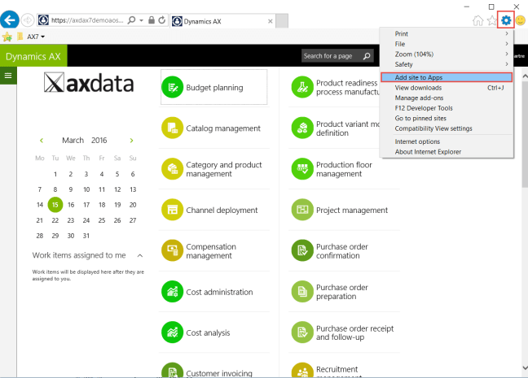Open the Production floor management icon
528x378 pixels.
click(x=301, y=169)
